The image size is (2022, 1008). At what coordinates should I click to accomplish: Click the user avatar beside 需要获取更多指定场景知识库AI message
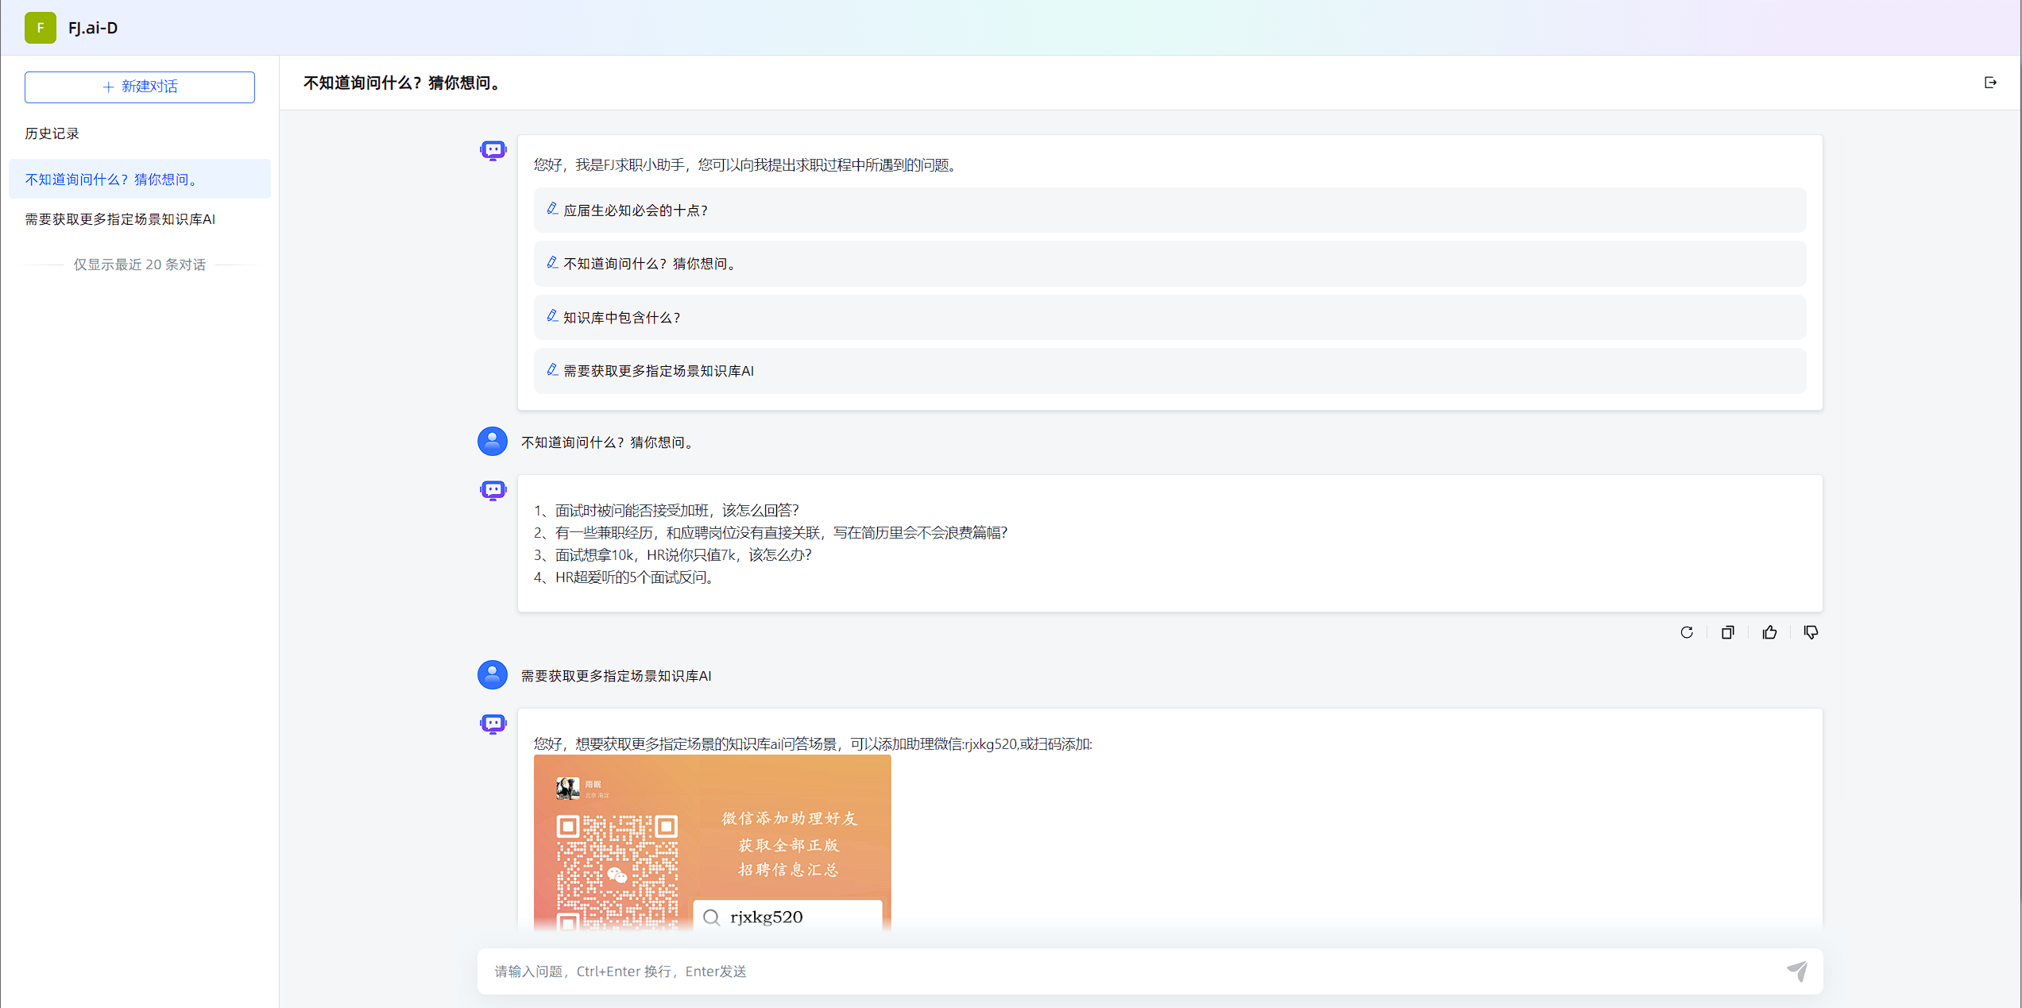pos(493,675)
